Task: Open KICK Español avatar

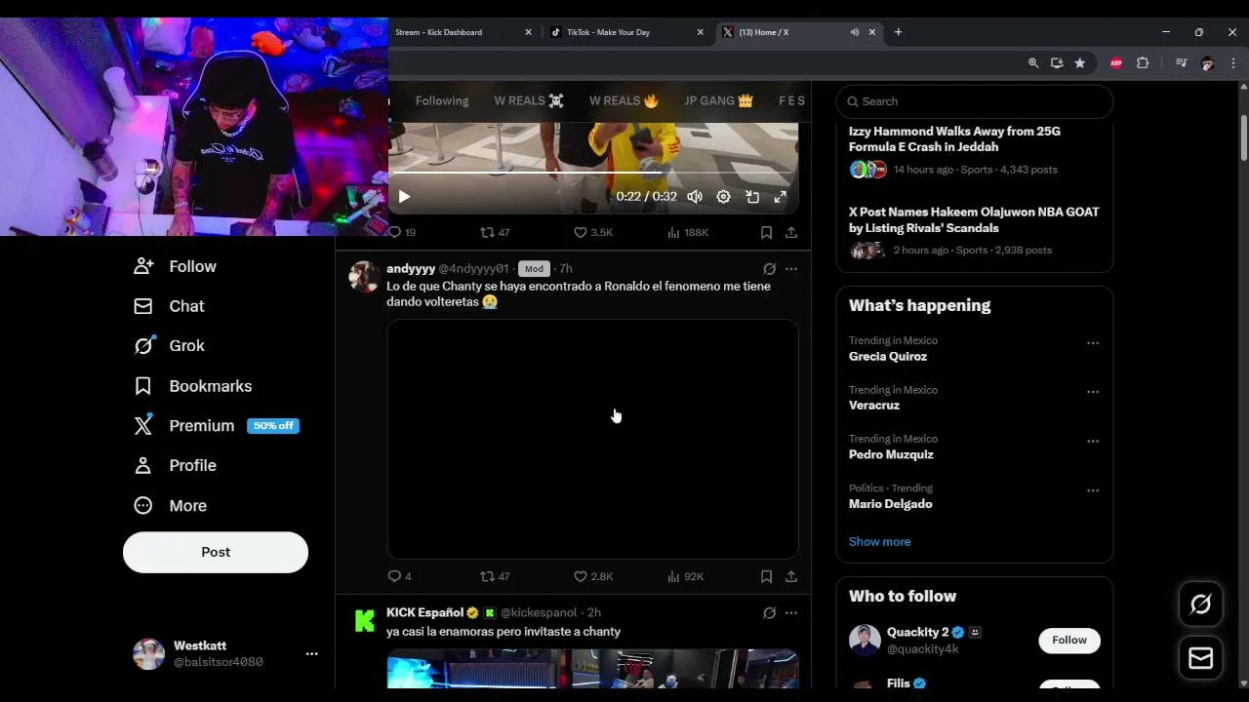Action: pyautogui.click(x=365, y=621)
